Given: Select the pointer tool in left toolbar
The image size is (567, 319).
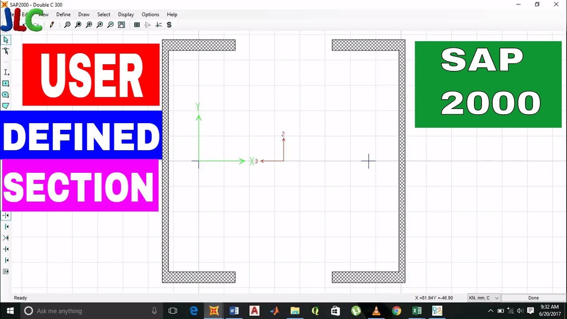Looking at the screenshot, I should coord(6,40).
